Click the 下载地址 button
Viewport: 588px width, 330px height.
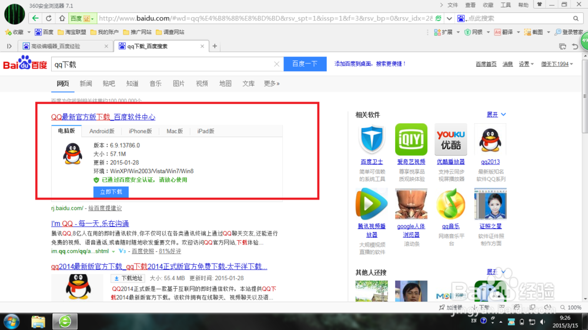point(129,278)
